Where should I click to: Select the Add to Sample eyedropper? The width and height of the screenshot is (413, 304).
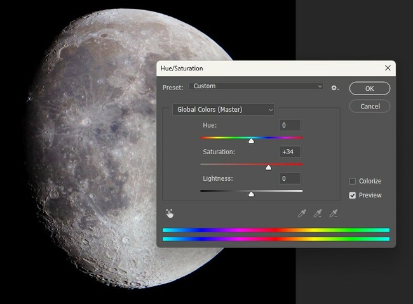click(x=318, y=213)
